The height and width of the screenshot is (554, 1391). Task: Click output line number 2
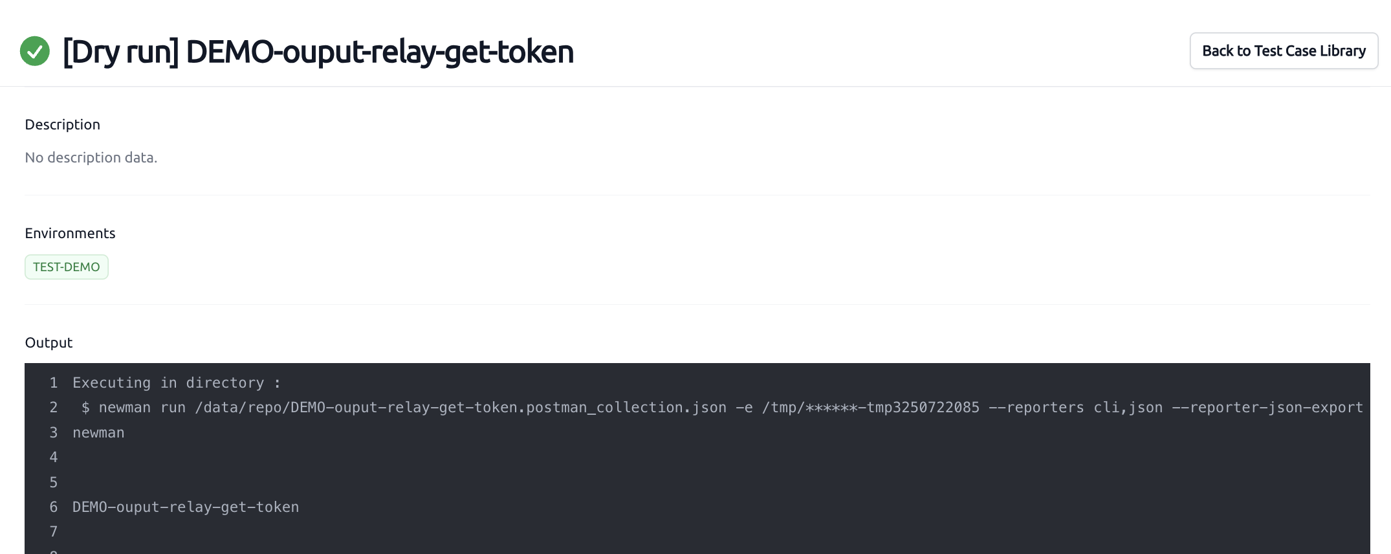tap(54, 407)
